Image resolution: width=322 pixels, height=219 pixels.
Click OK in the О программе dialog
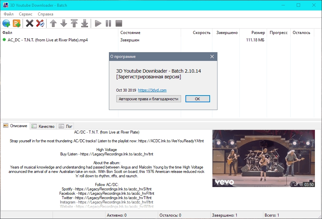[x=198, y=99]
